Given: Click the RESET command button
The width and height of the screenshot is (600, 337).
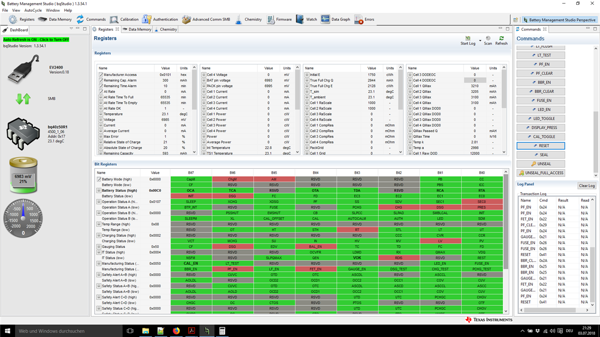Looking at the screenshot, I should (540, 146).
